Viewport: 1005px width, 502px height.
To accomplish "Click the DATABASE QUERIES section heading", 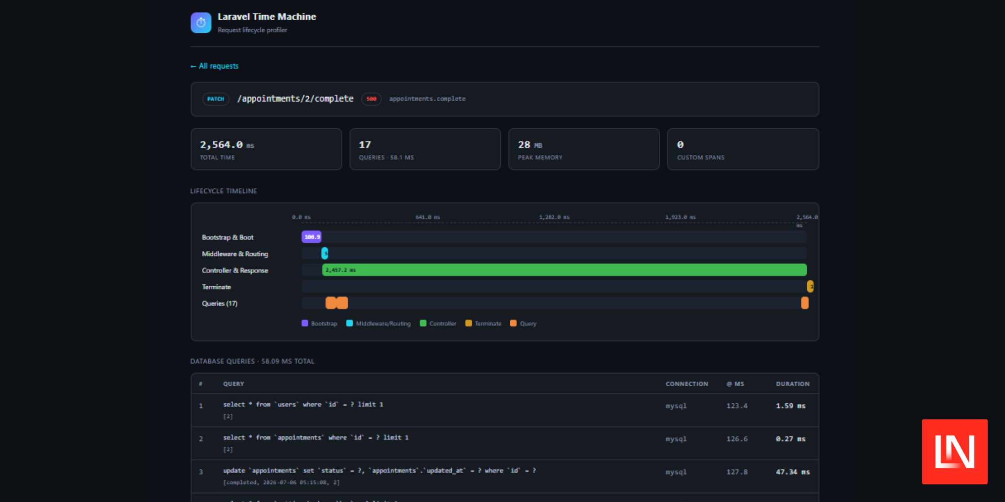I will click(252, 361).
